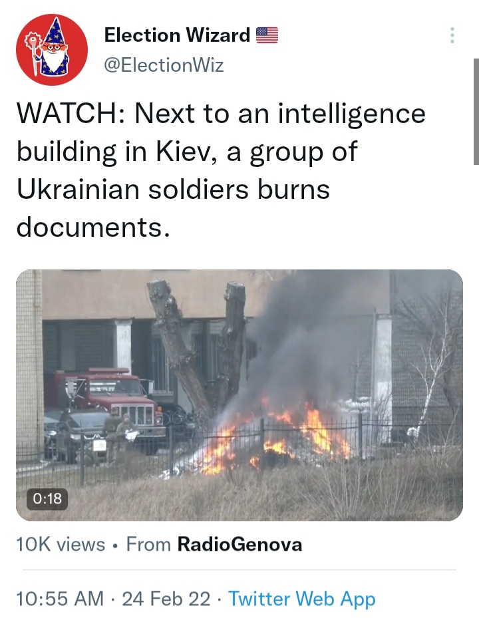The image size is (479, 618).
Task: Click the 0:18 video duration badge
Action: [47, 498]
